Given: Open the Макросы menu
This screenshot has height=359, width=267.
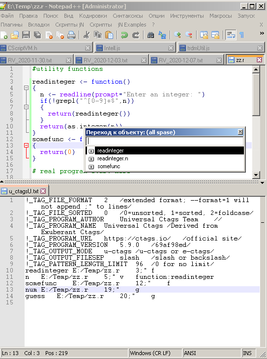Looking at the screenshot, I should coord(220,16).
